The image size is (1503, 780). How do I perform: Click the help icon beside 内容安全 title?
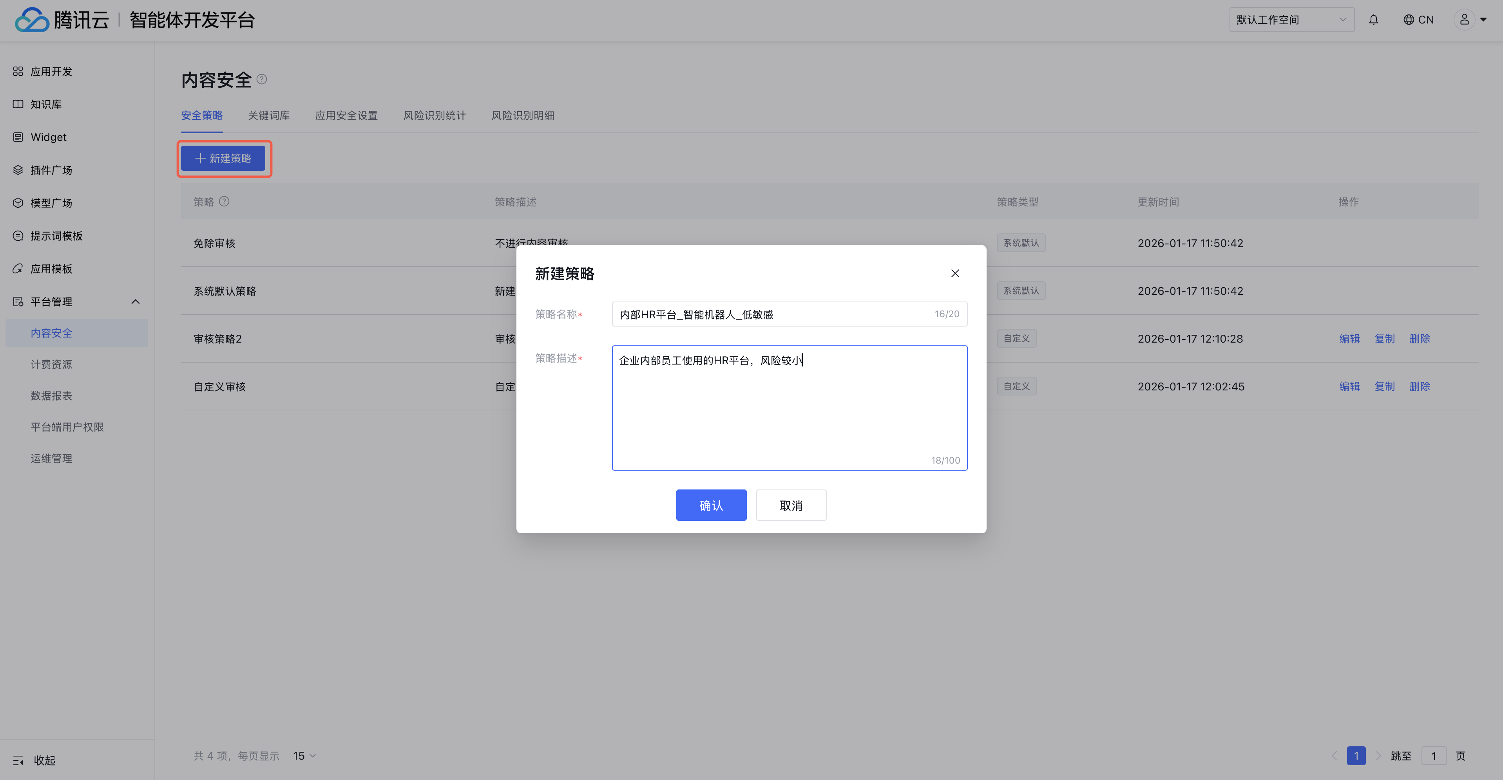click(x=262, y=79)
